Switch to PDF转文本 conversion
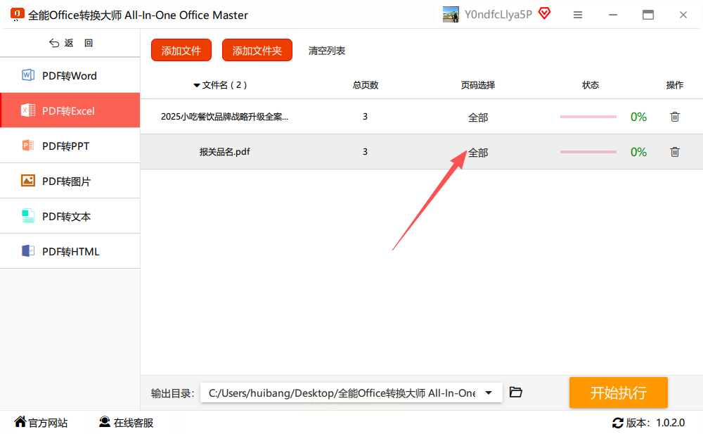Screen dimensions: 703x434 [x=70, y=216]
